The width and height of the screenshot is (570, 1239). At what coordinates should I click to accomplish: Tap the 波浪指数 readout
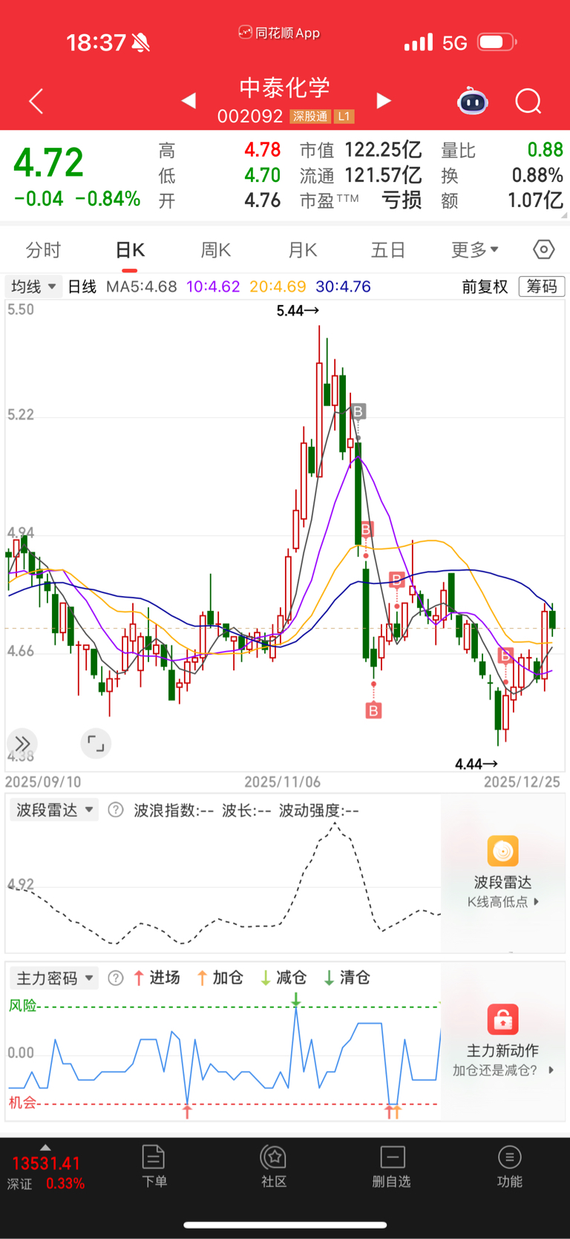[x=174, y=810]
